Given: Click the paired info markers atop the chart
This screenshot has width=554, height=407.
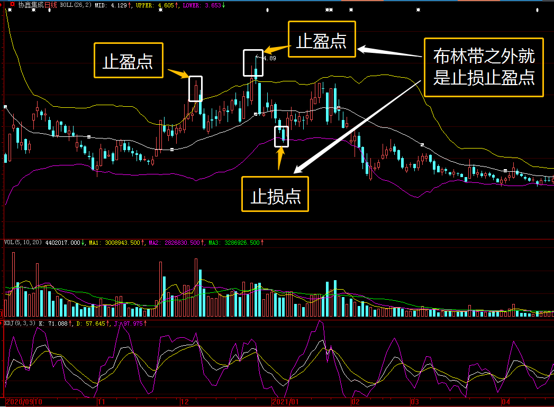Looking at the screenshot, I should (329, 10).
